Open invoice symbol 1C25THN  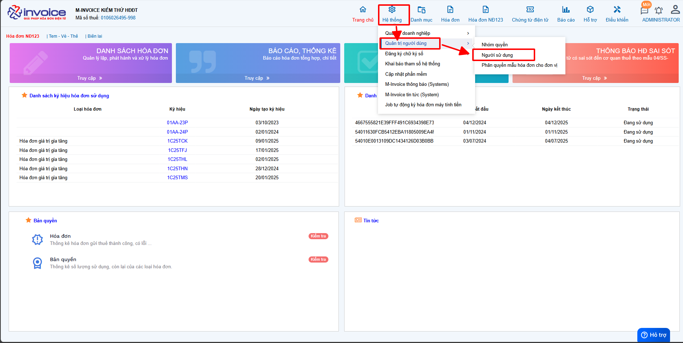tap(177, 168)
